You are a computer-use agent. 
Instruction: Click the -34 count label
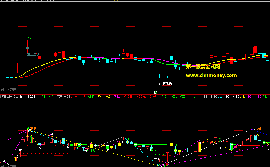(157, 159)
